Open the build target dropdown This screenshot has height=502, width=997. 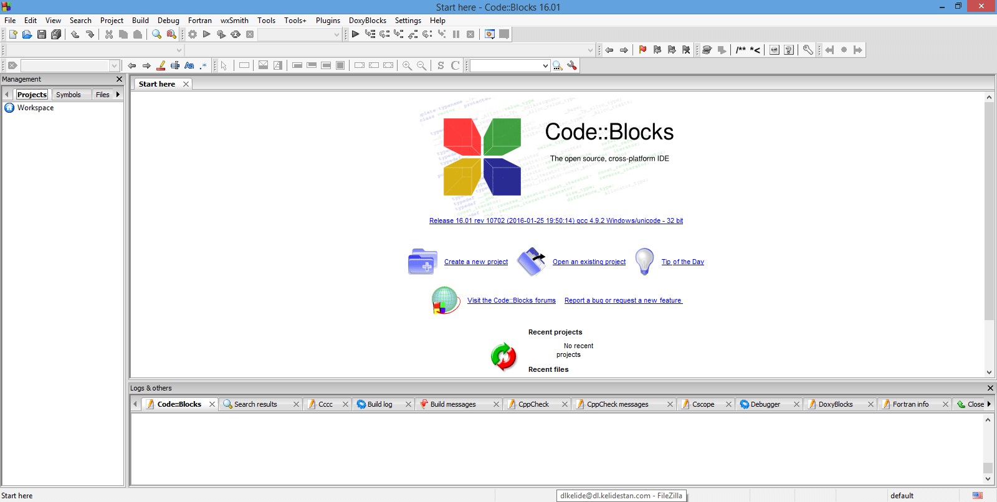336,34
